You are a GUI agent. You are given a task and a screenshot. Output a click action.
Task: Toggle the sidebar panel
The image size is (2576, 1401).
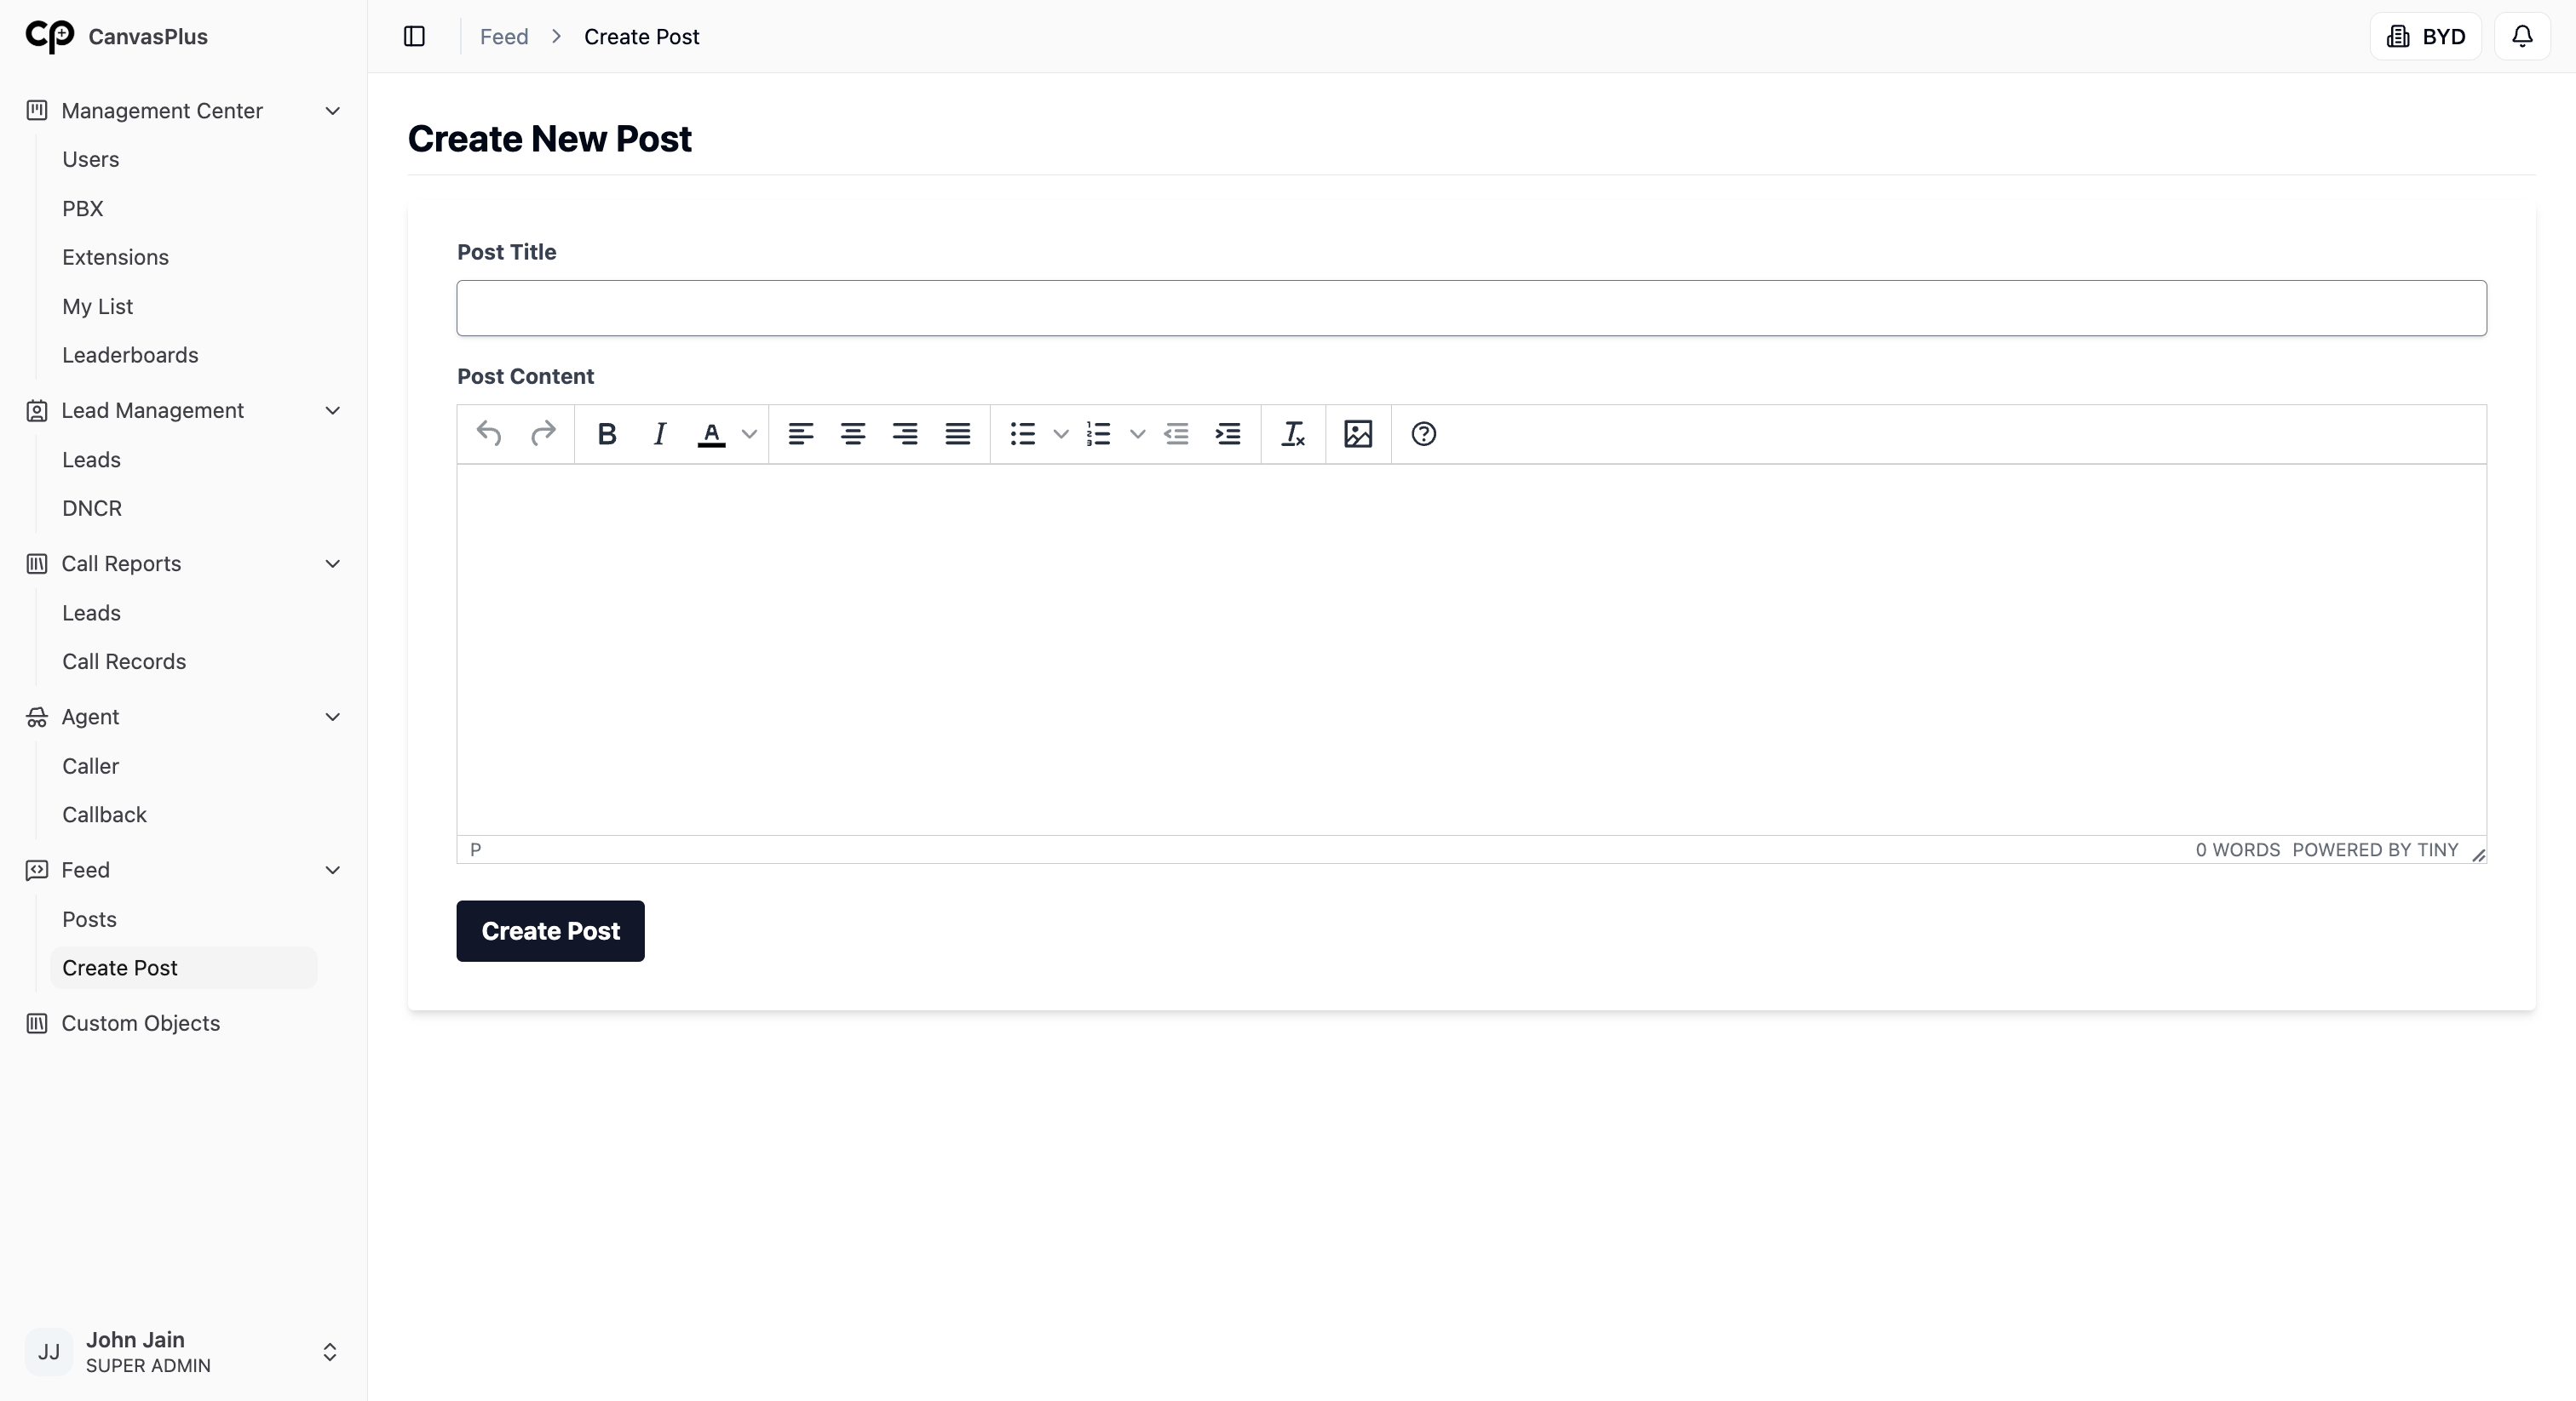tap(414, 36)
